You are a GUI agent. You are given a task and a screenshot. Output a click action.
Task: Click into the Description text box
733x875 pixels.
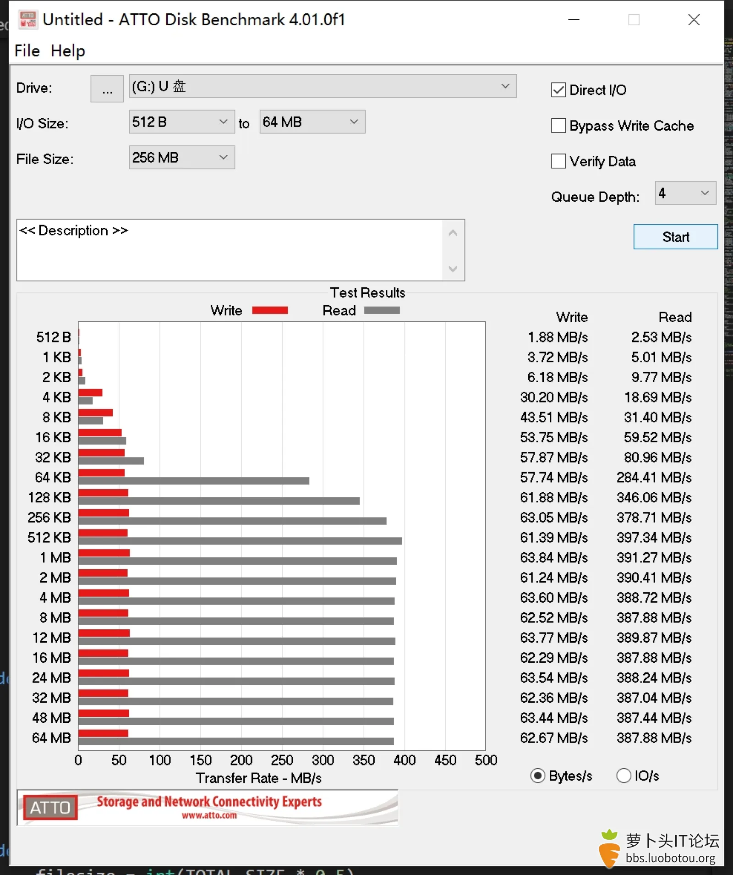(x=230, y=250)
